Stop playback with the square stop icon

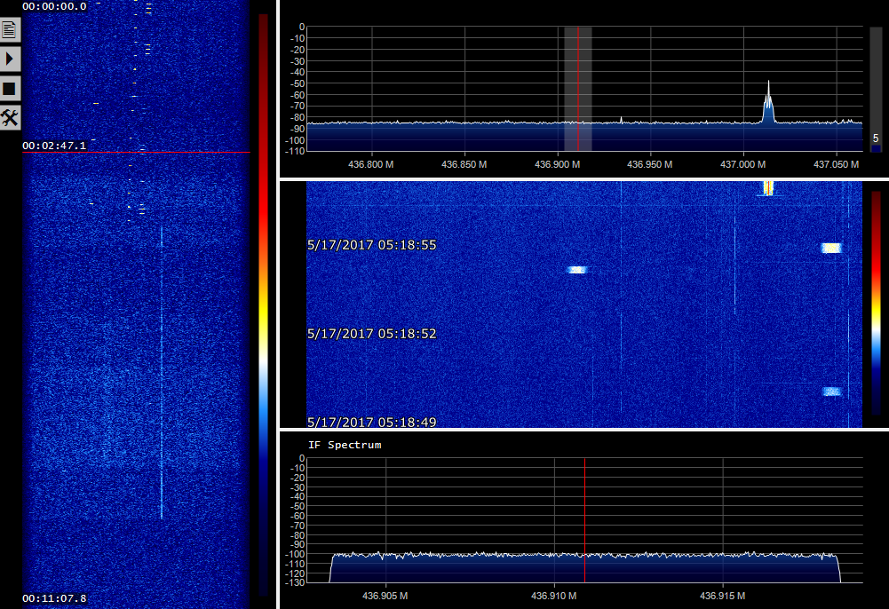point(10,89)
